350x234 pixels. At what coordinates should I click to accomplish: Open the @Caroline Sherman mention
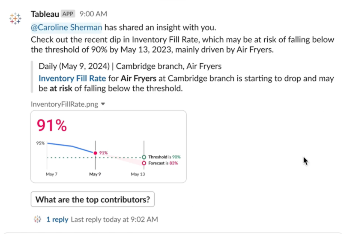[x=66, y=27]
